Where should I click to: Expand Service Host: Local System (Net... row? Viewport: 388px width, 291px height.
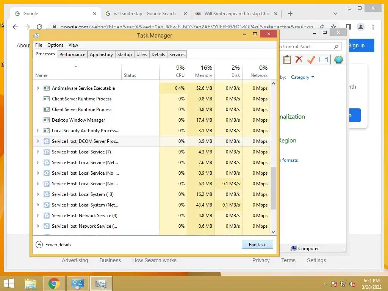pos(38,205)
